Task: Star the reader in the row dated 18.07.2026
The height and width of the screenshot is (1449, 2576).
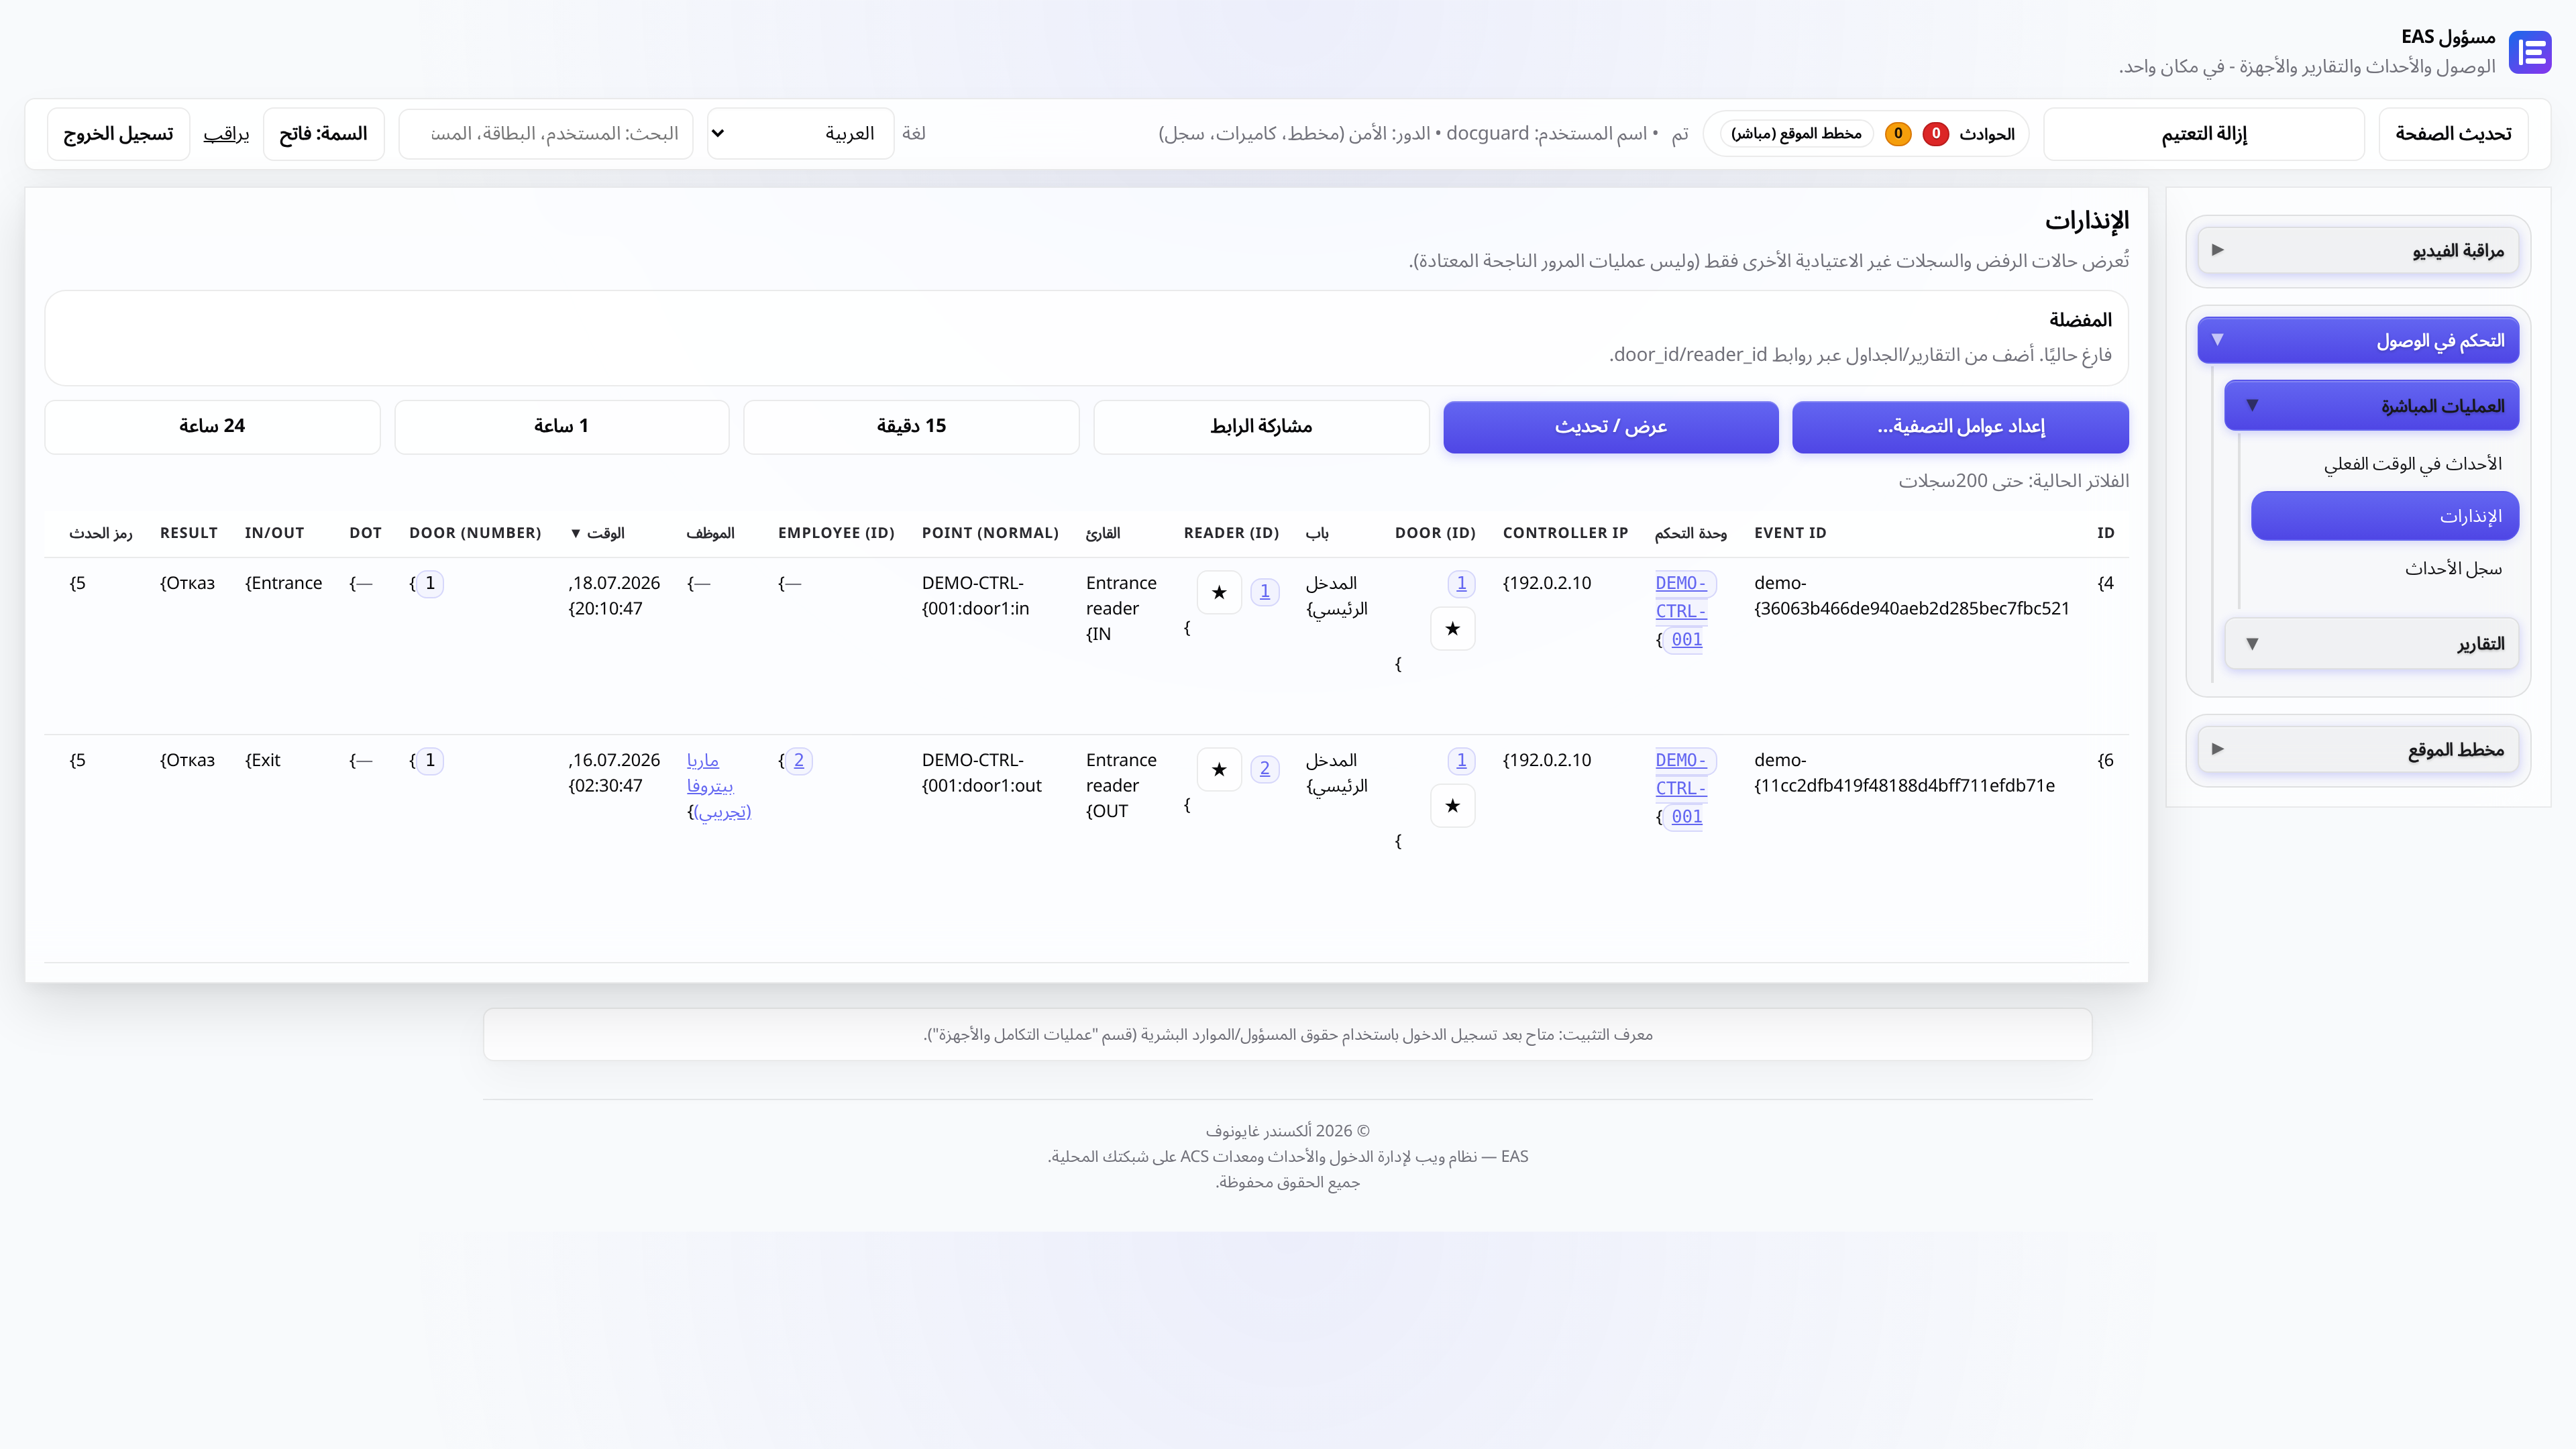Action: tap(1219, 592)
